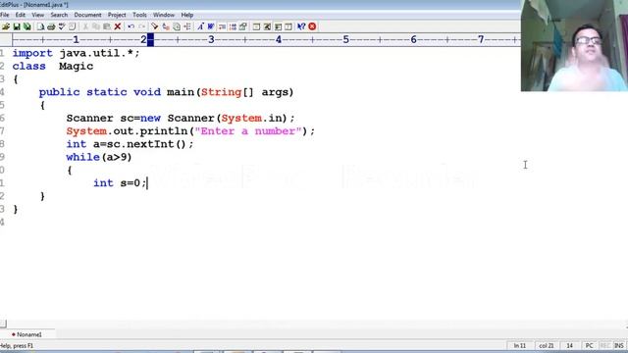Click the greyed Copy icon
This screenshot has height=353, width=628.
[x=96, y=26]
